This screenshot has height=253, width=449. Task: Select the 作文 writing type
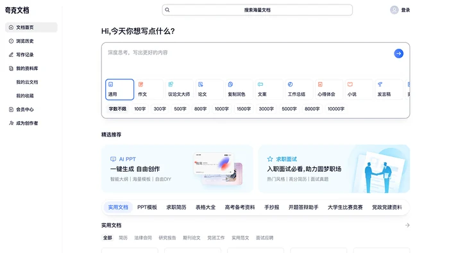149,90
